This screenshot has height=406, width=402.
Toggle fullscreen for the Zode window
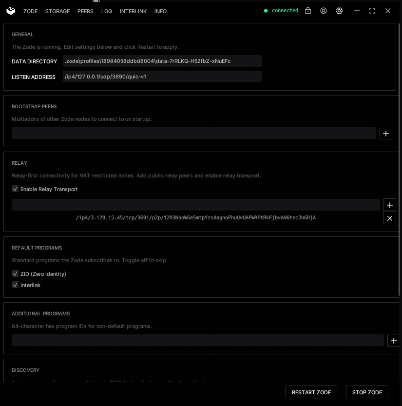click(372, 11)
